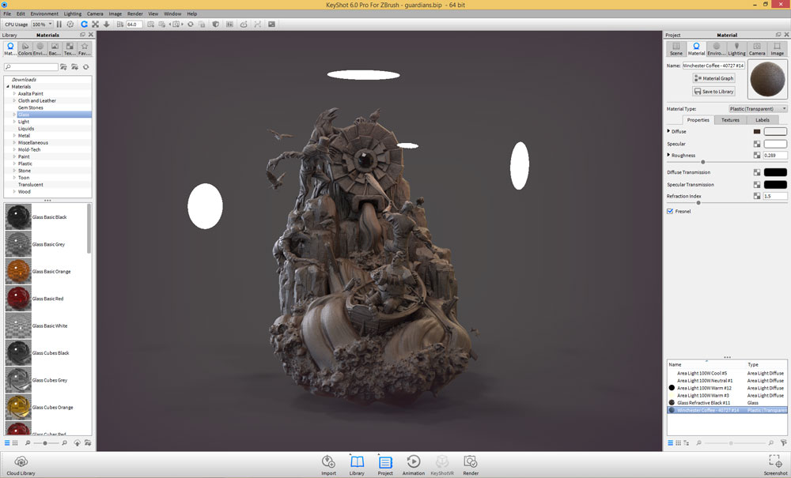Click the add folder icon in Library

click(63, 67)
